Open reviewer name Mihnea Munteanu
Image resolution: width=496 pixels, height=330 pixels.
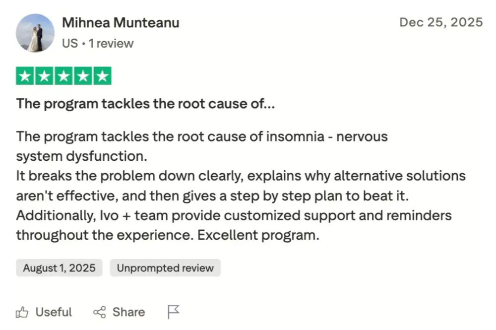[121, 23]
